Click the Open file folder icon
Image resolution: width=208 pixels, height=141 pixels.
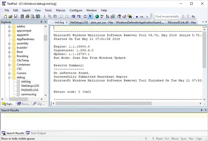(x=10, y=17)
